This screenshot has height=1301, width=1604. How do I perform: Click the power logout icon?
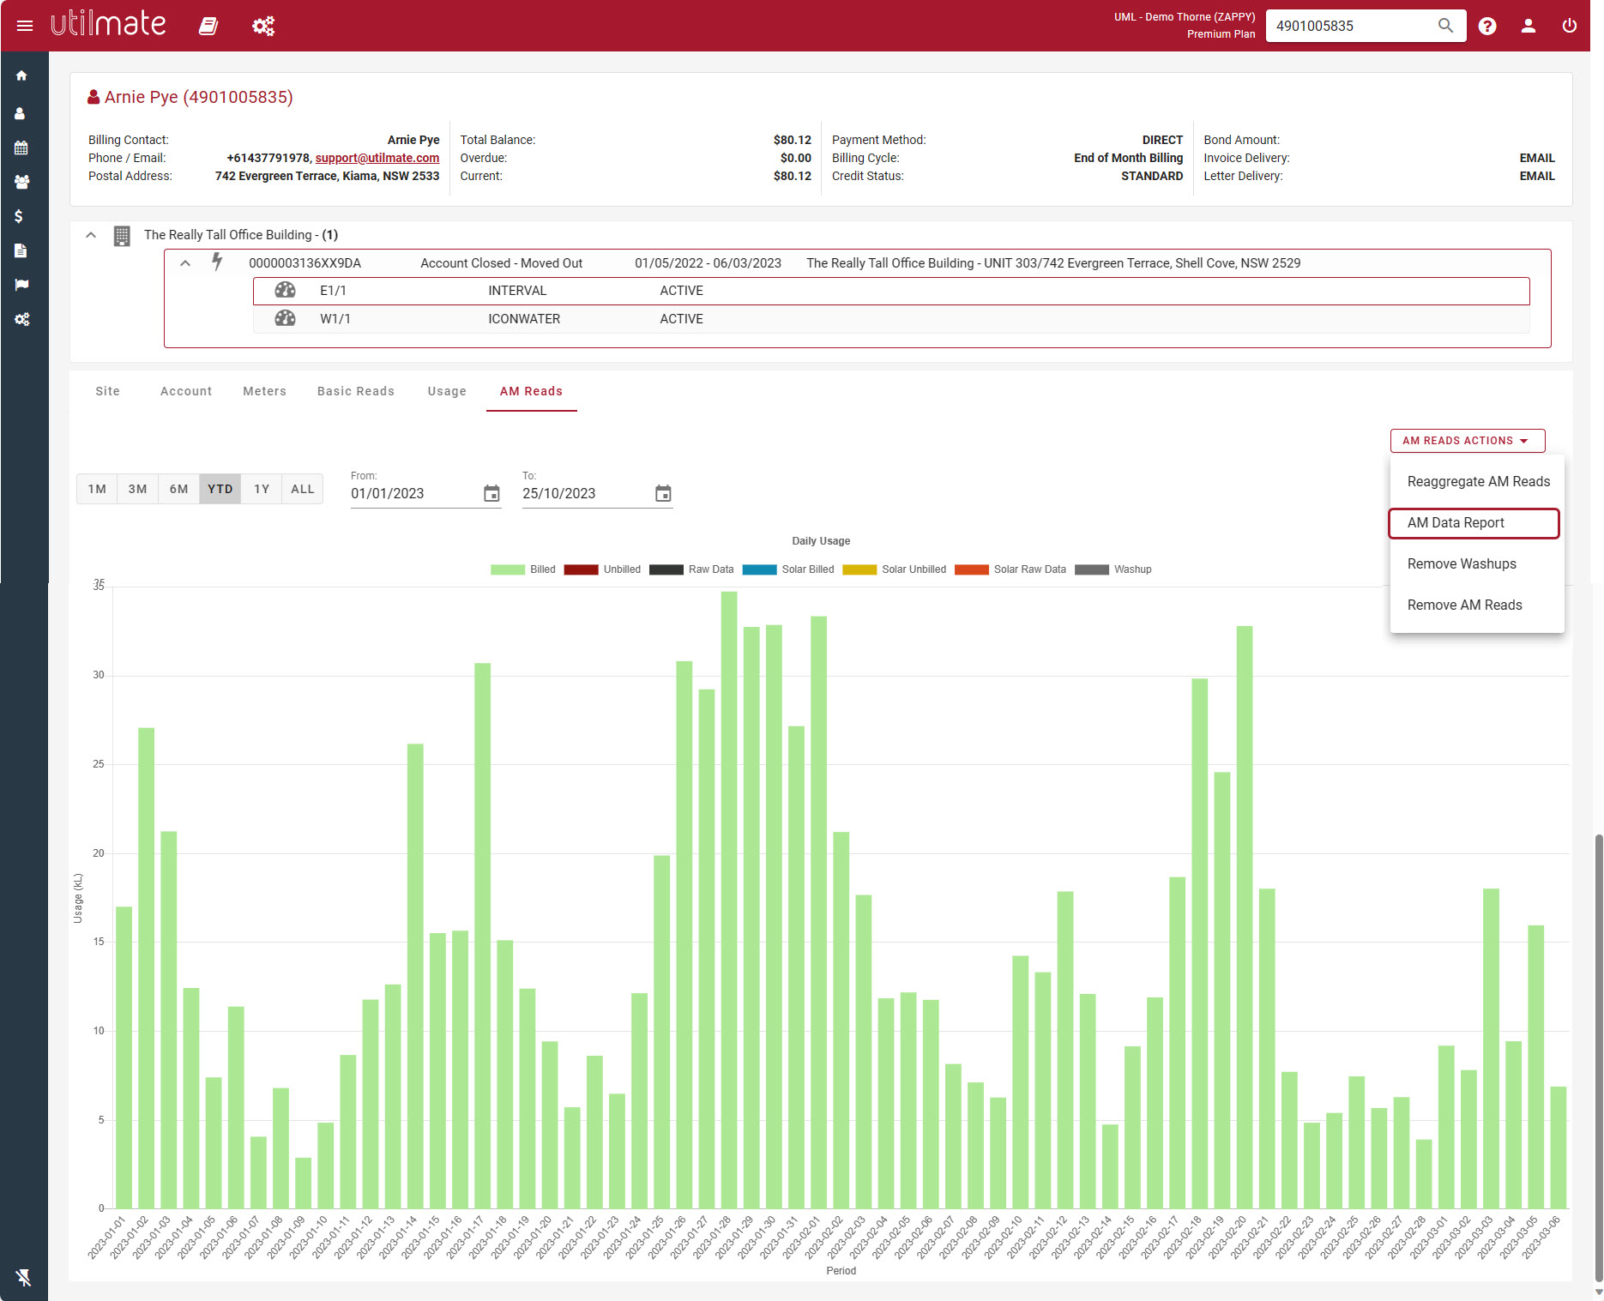point(1569,26)
